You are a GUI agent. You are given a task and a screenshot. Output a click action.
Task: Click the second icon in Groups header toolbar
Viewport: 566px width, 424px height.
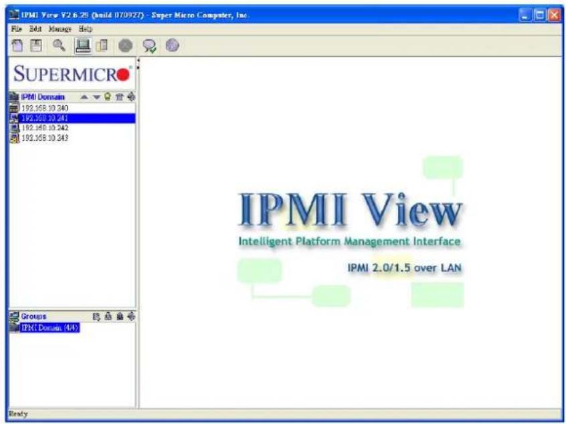(108, 316)
